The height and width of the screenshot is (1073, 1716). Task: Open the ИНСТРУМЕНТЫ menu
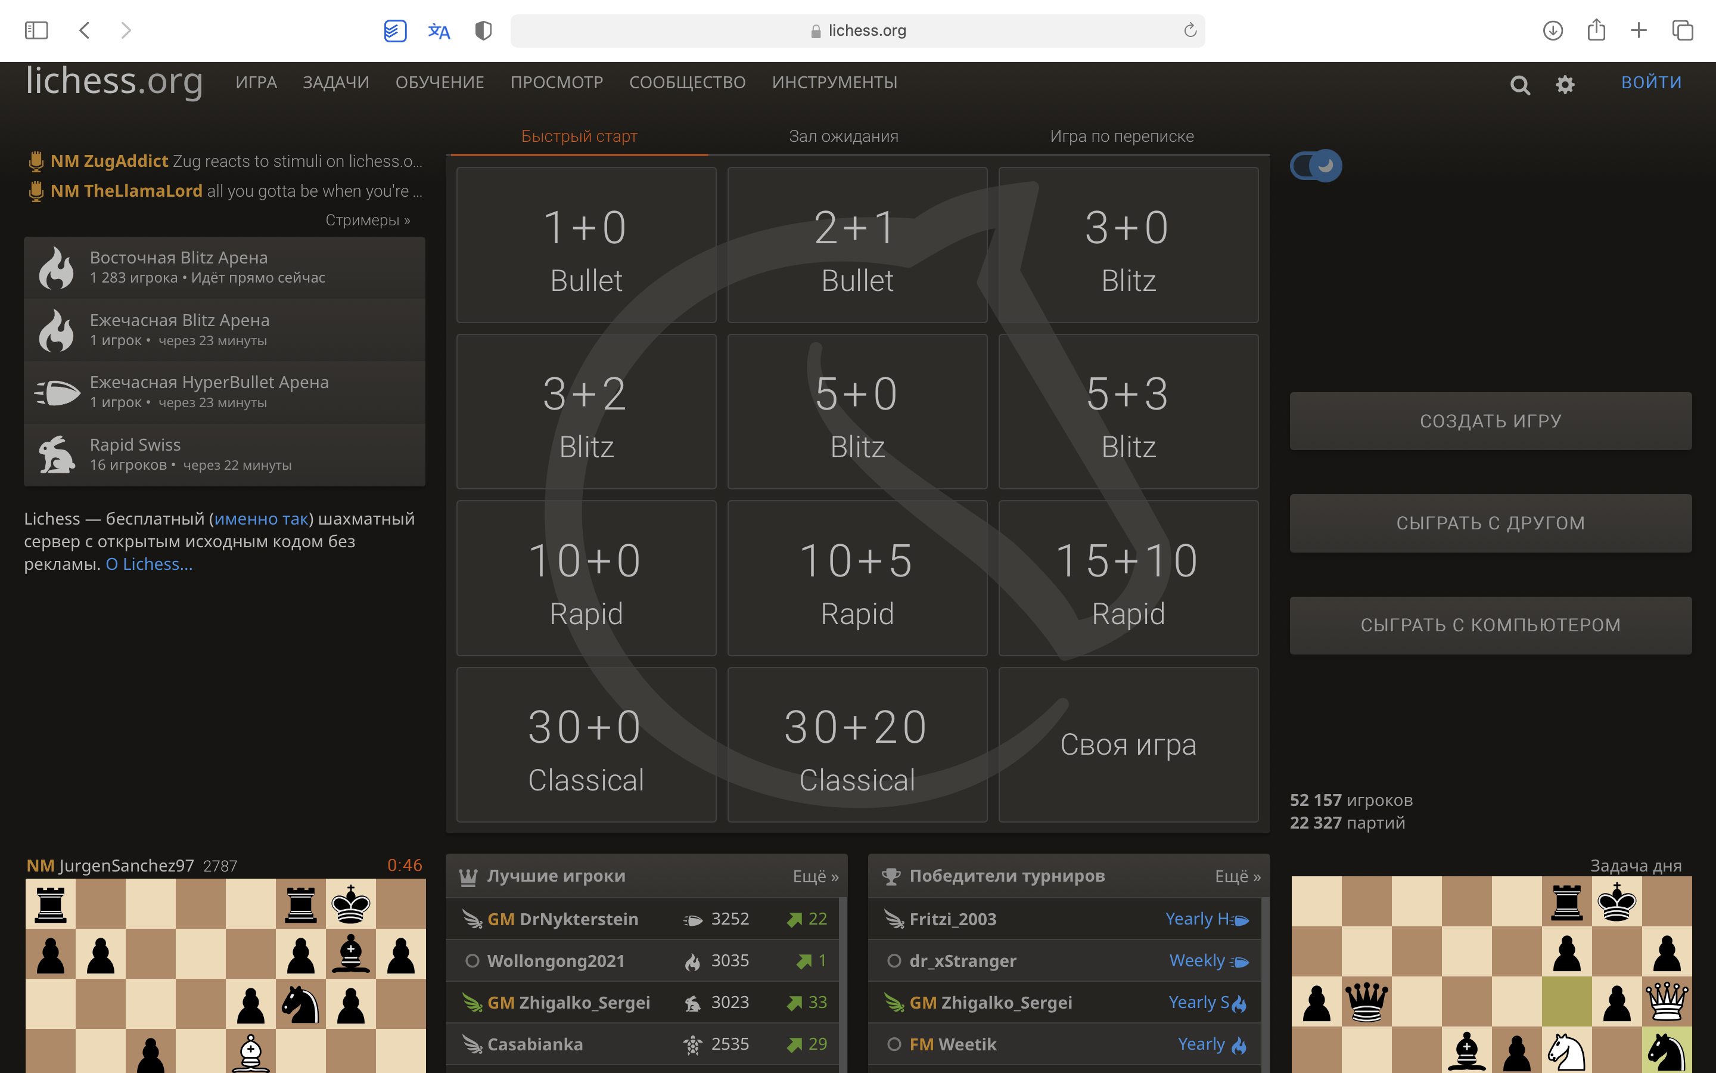point(835,82)
